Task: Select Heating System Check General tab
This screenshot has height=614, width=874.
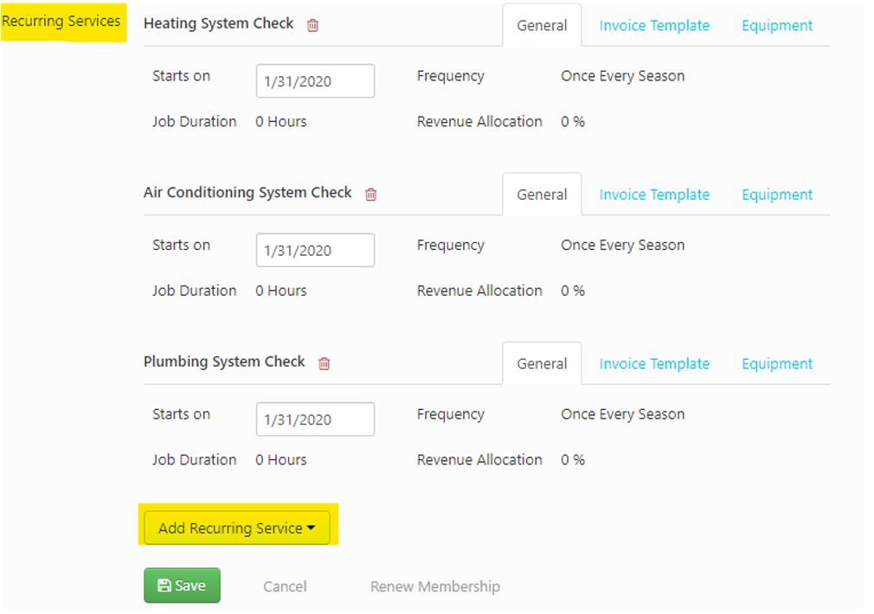Action: click(542, 26)
